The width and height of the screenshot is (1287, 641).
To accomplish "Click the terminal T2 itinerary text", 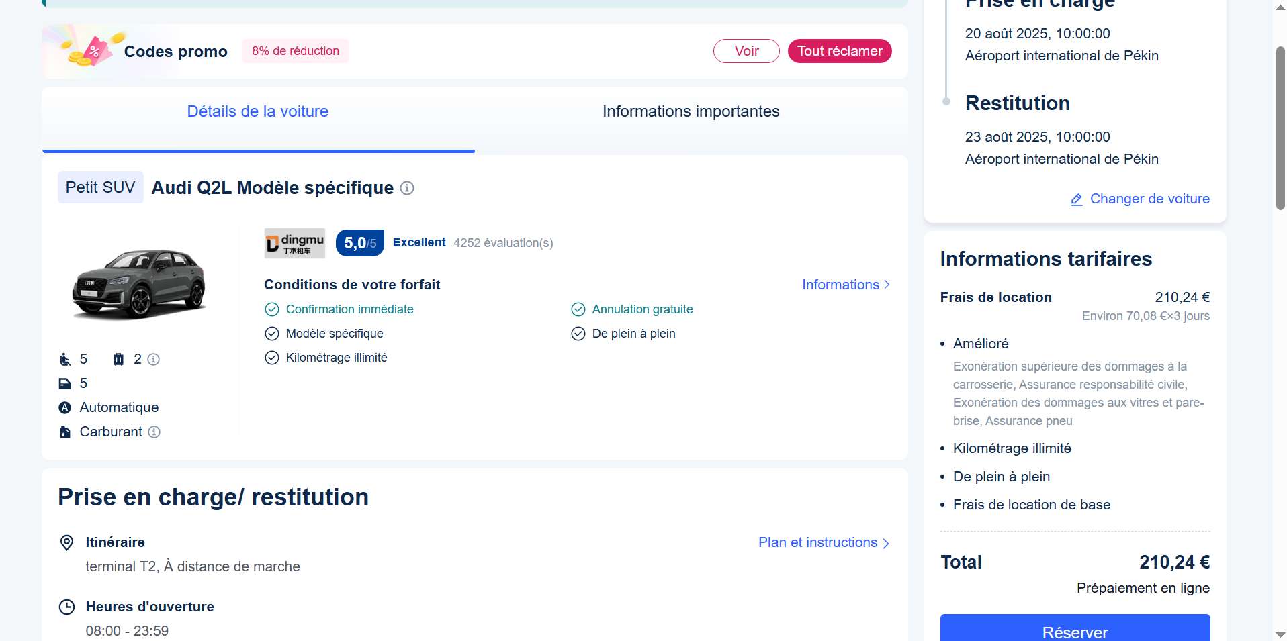I will point(193,566).
